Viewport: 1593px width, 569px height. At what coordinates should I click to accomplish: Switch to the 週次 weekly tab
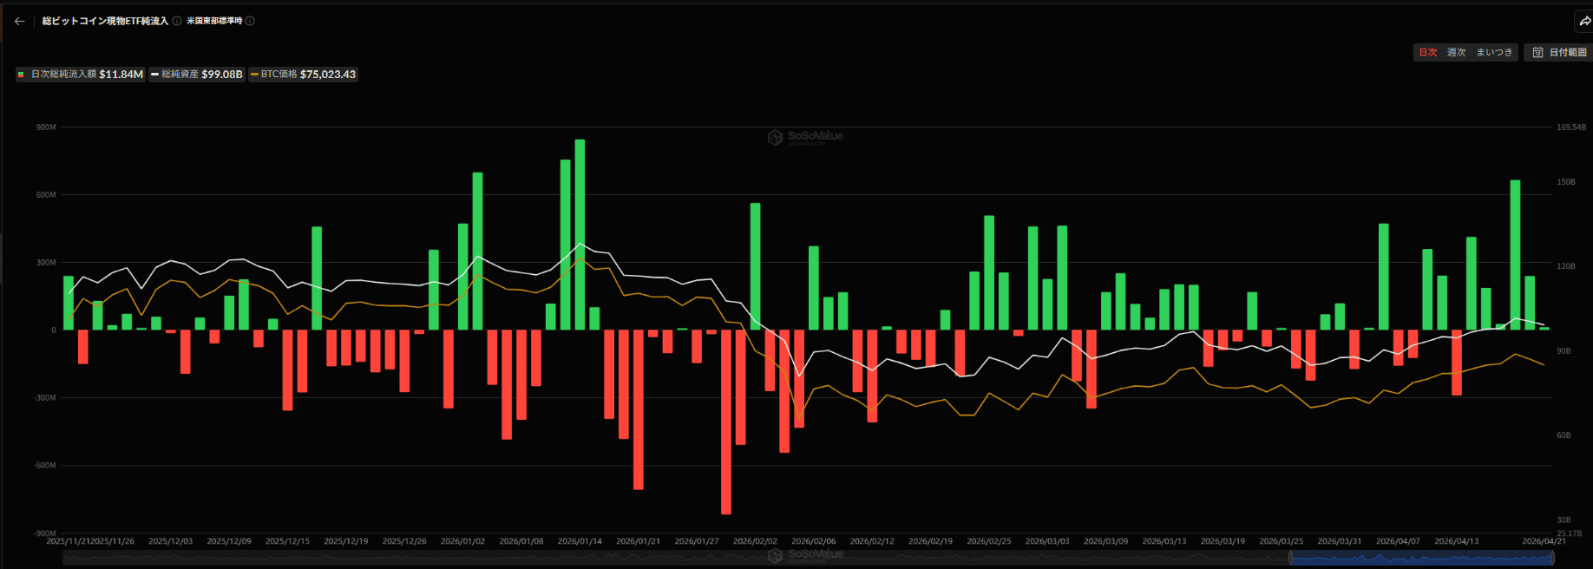[1456, 53]
